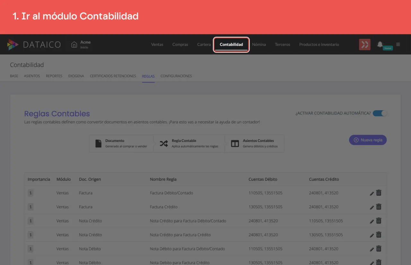Edit the Nota Crédito para Factura Débito/Contado rule
The height and width of the screenshot is (265, 411).
point(372,221)
